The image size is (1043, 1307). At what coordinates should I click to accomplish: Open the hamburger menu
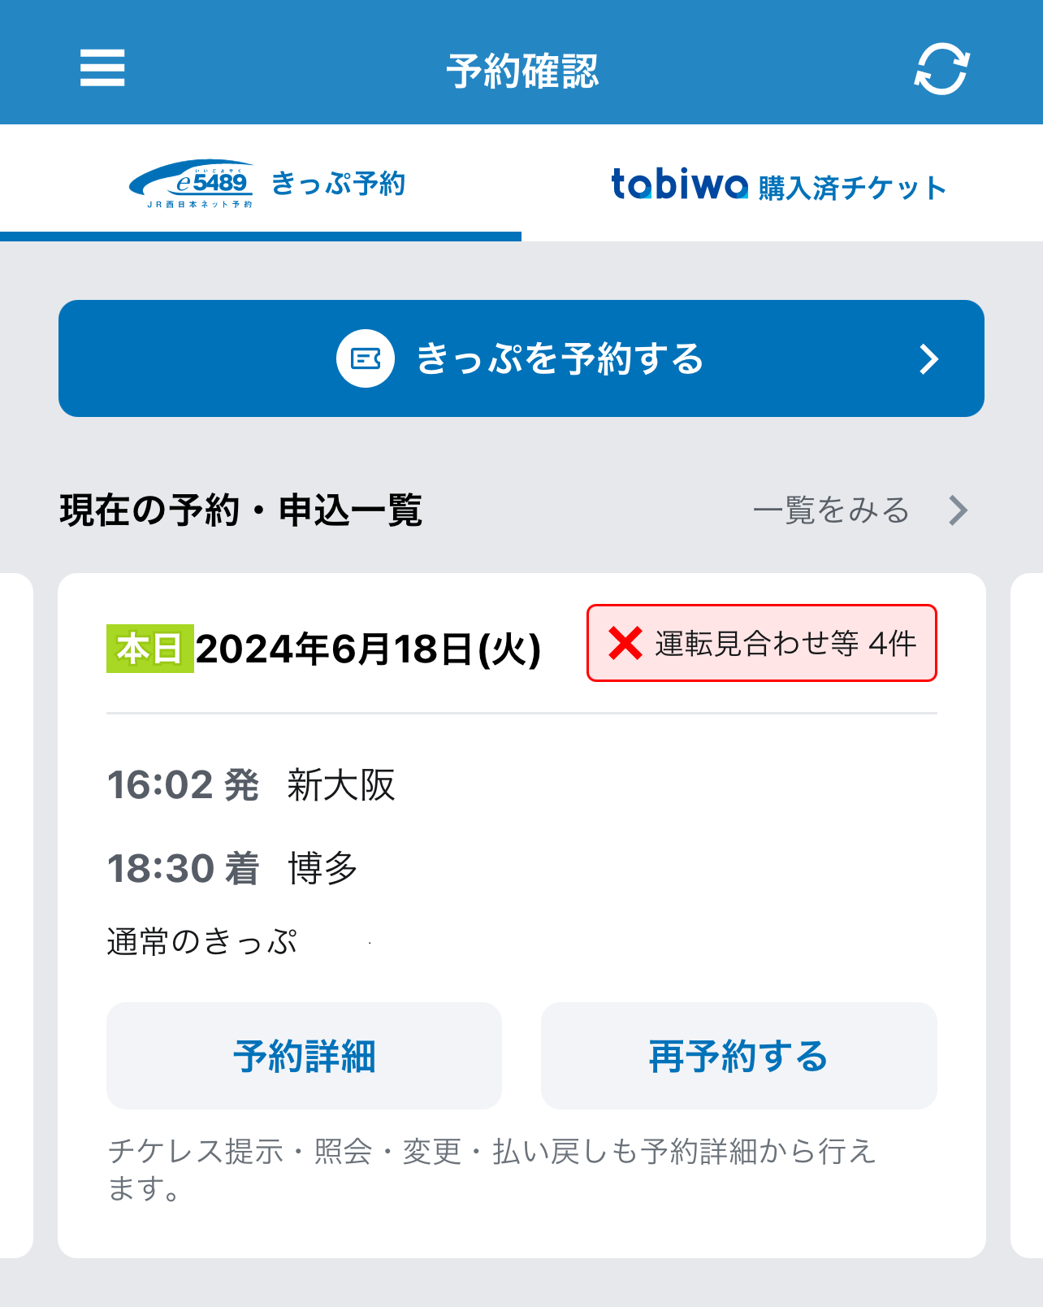[x=102, y=67]
